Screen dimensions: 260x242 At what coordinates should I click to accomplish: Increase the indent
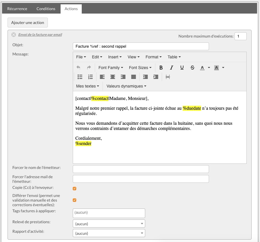point(156,77)
